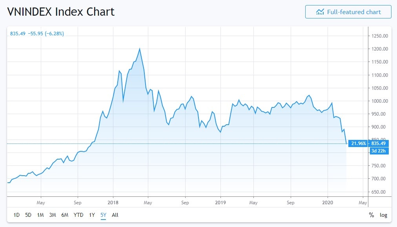Select the 5D time range
The height and width of the screenshot is (227, 397).
click(28, 215)
